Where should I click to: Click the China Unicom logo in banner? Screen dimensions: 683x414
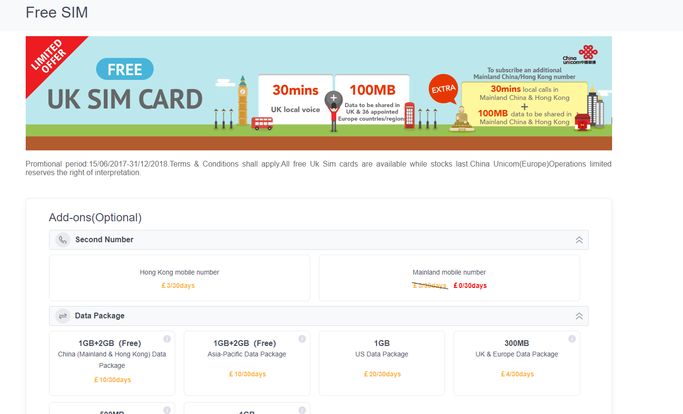[x=580, y=55]
